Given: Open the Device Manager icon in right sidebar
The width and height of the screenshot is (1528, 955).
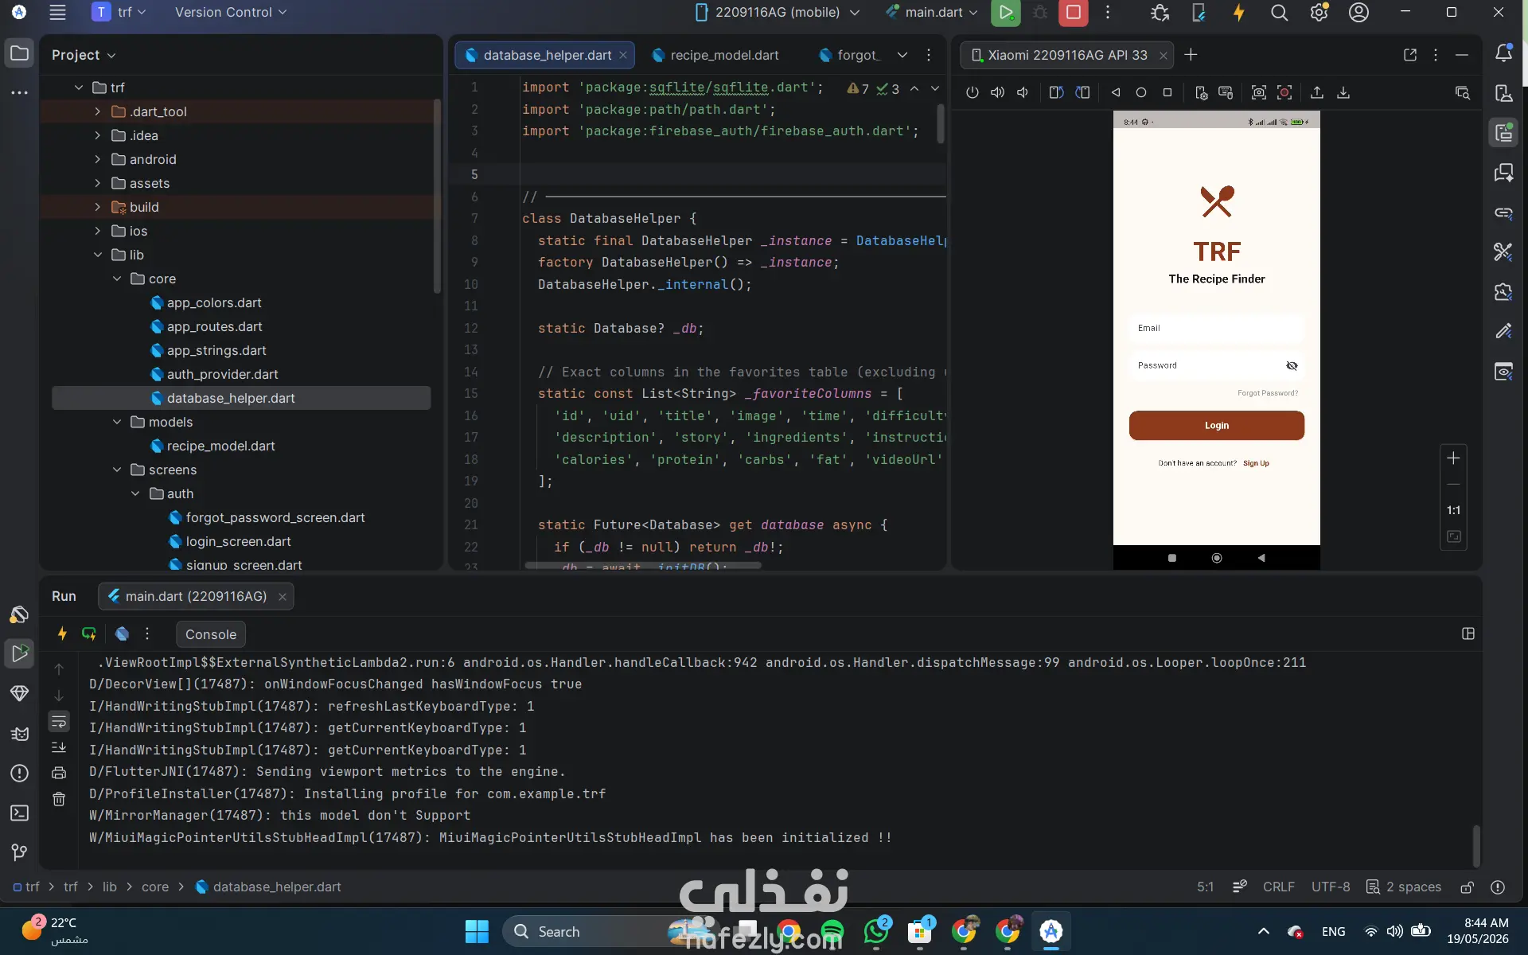Looking at the screenshot, I should pyautogui.click(x=1503, y=93).
